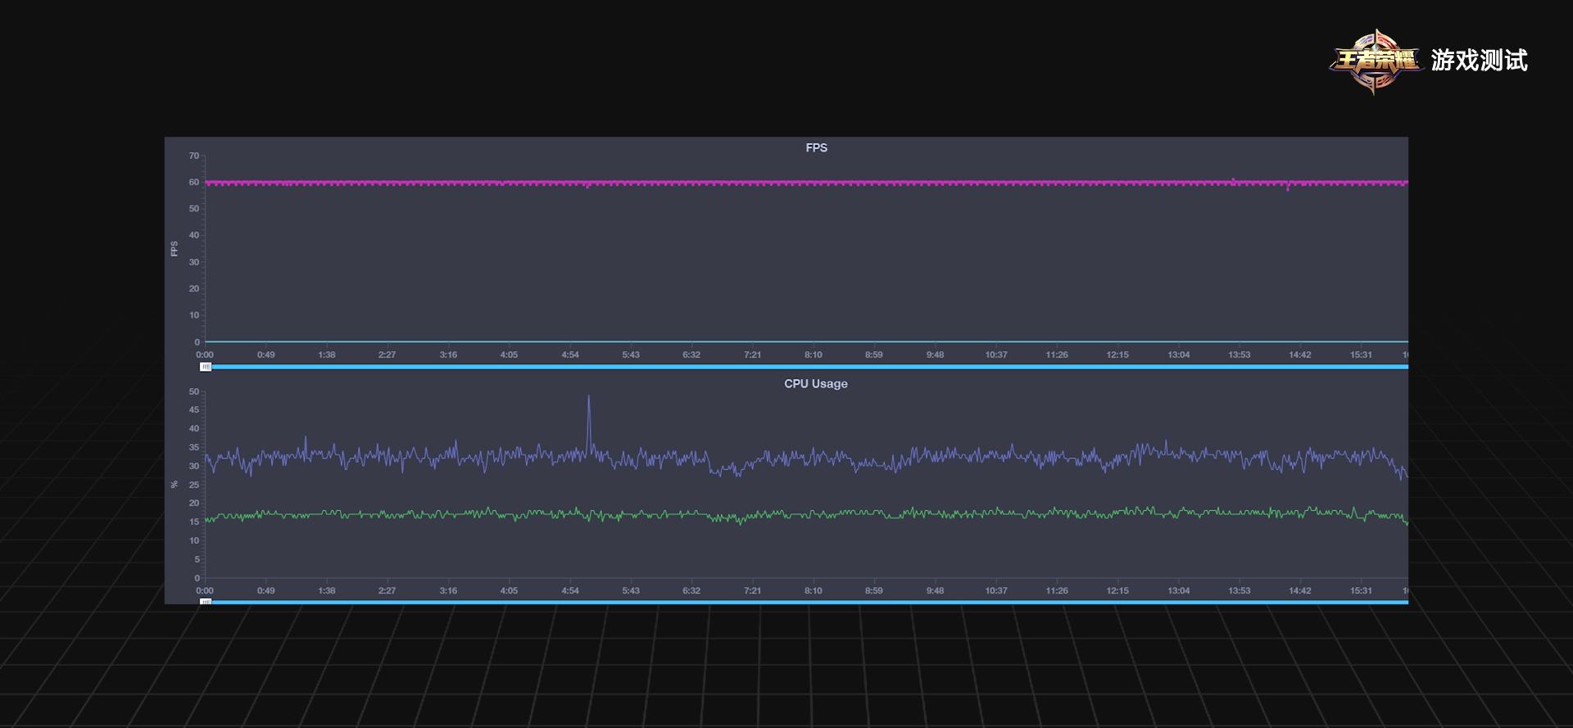Click the 50 value on CPU y-axis

point(194,392)
